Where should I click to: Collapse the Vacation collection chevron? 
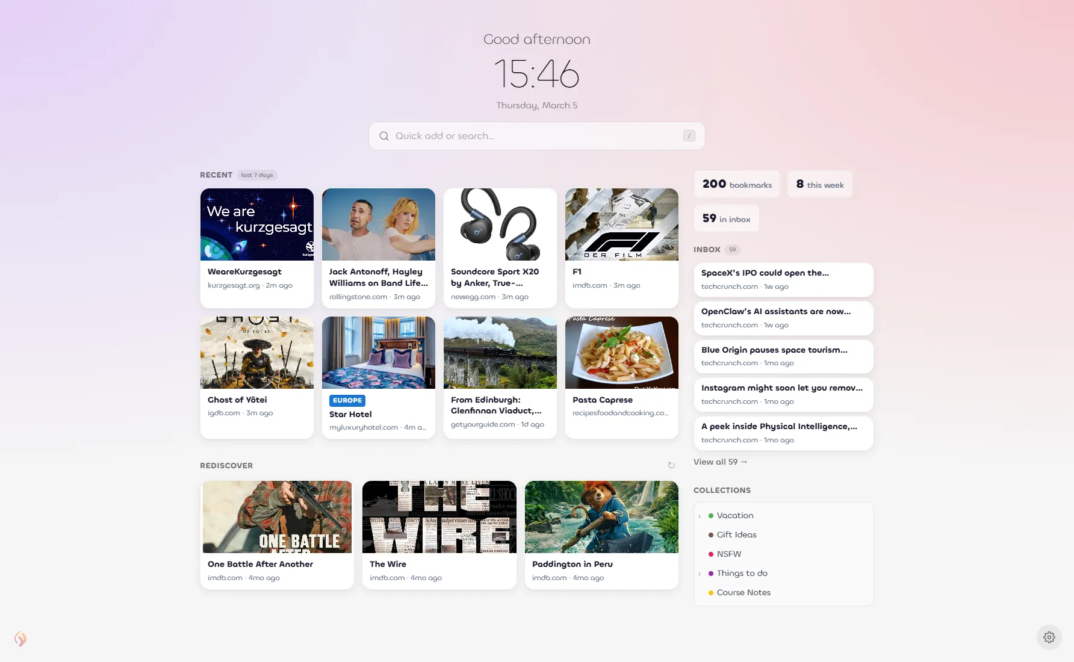(x=699, y=515)
